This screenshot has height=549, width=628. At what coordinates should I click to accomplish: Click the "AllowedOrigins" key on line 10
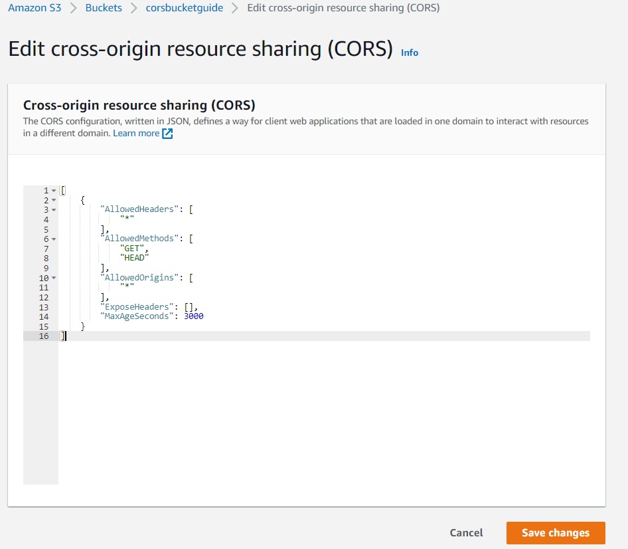[139, 278]
